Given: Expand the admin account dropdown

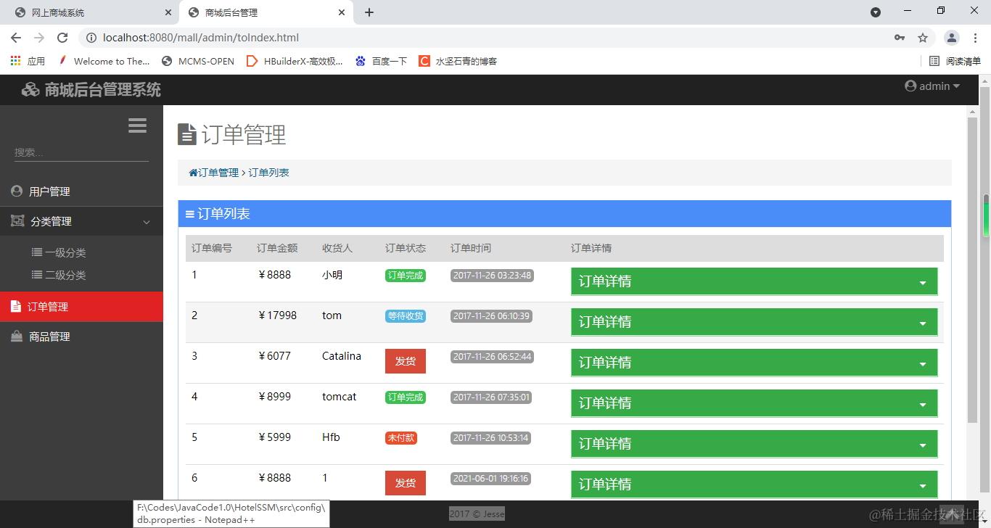Looking at the screenshot, I should tap(932, 86).
